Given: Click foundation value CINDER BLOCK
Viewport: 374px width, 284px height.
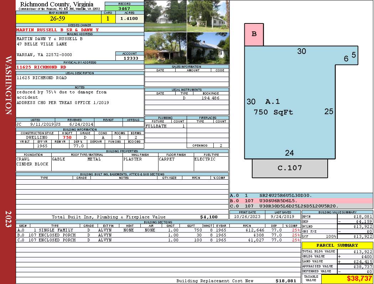Looking at the screenshot, I should pos(32,164).
